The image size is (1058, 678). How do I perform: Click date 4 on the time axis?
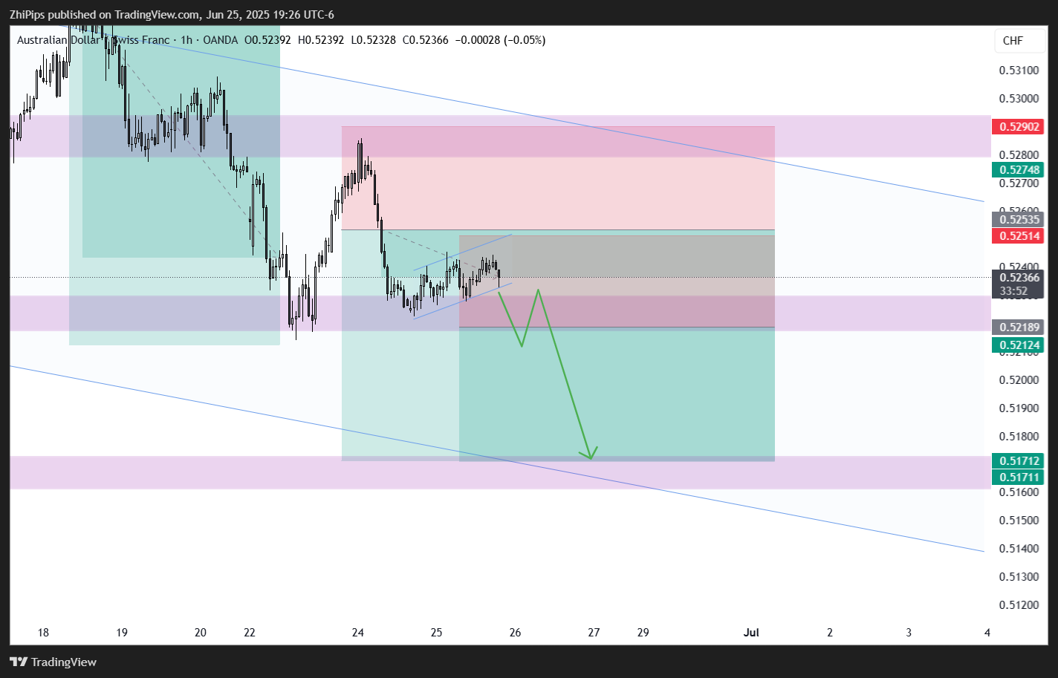987,633
